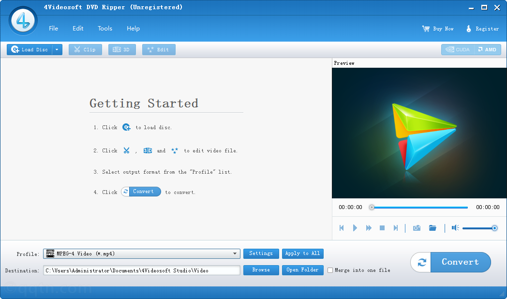Mute the preview audio with the speaker icon

(x=455, y=227)
